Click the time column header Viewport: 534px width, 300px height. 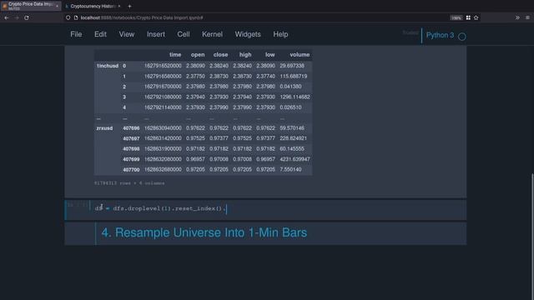175,54
